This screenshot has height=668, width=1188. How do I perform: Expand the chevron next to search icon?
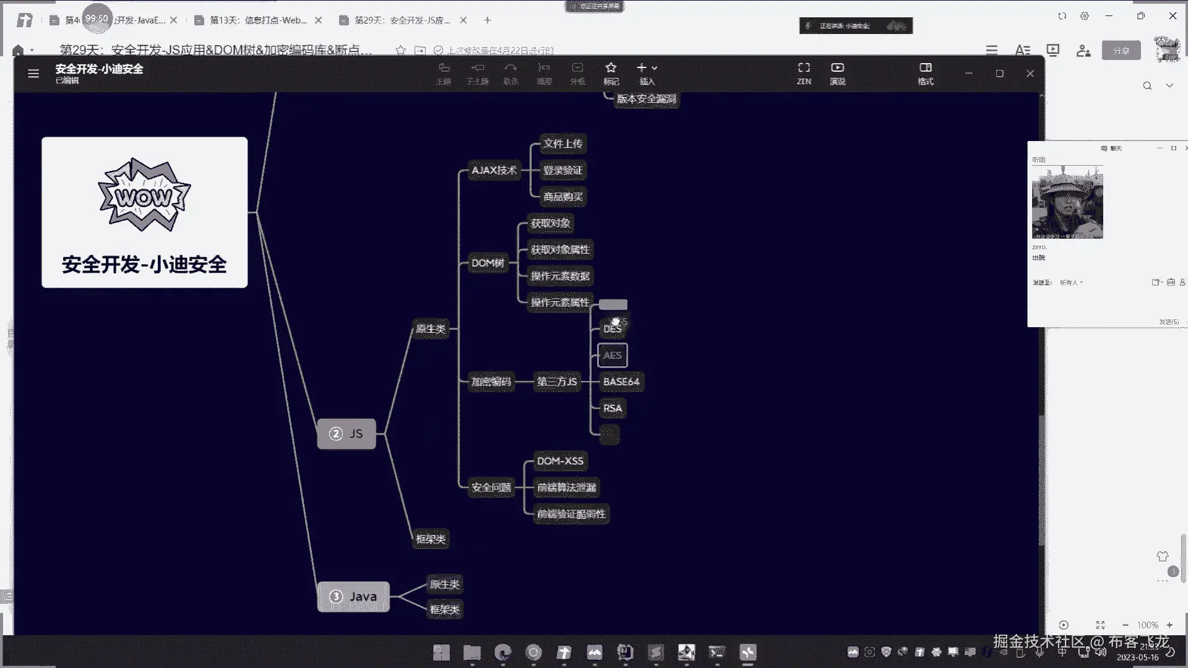[1169, 86]
